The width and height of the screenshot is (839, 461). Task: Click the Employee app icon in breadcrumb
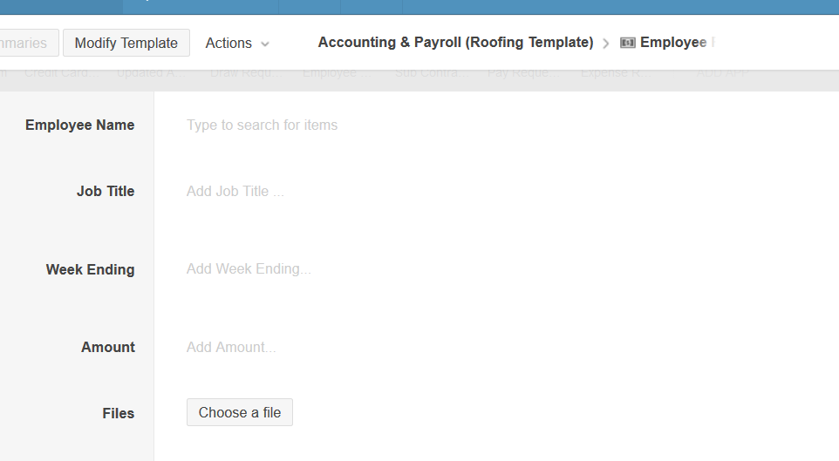pos(628,43)
